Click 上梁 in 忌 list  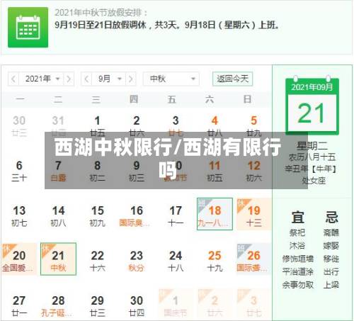click(x=331, y=285)
